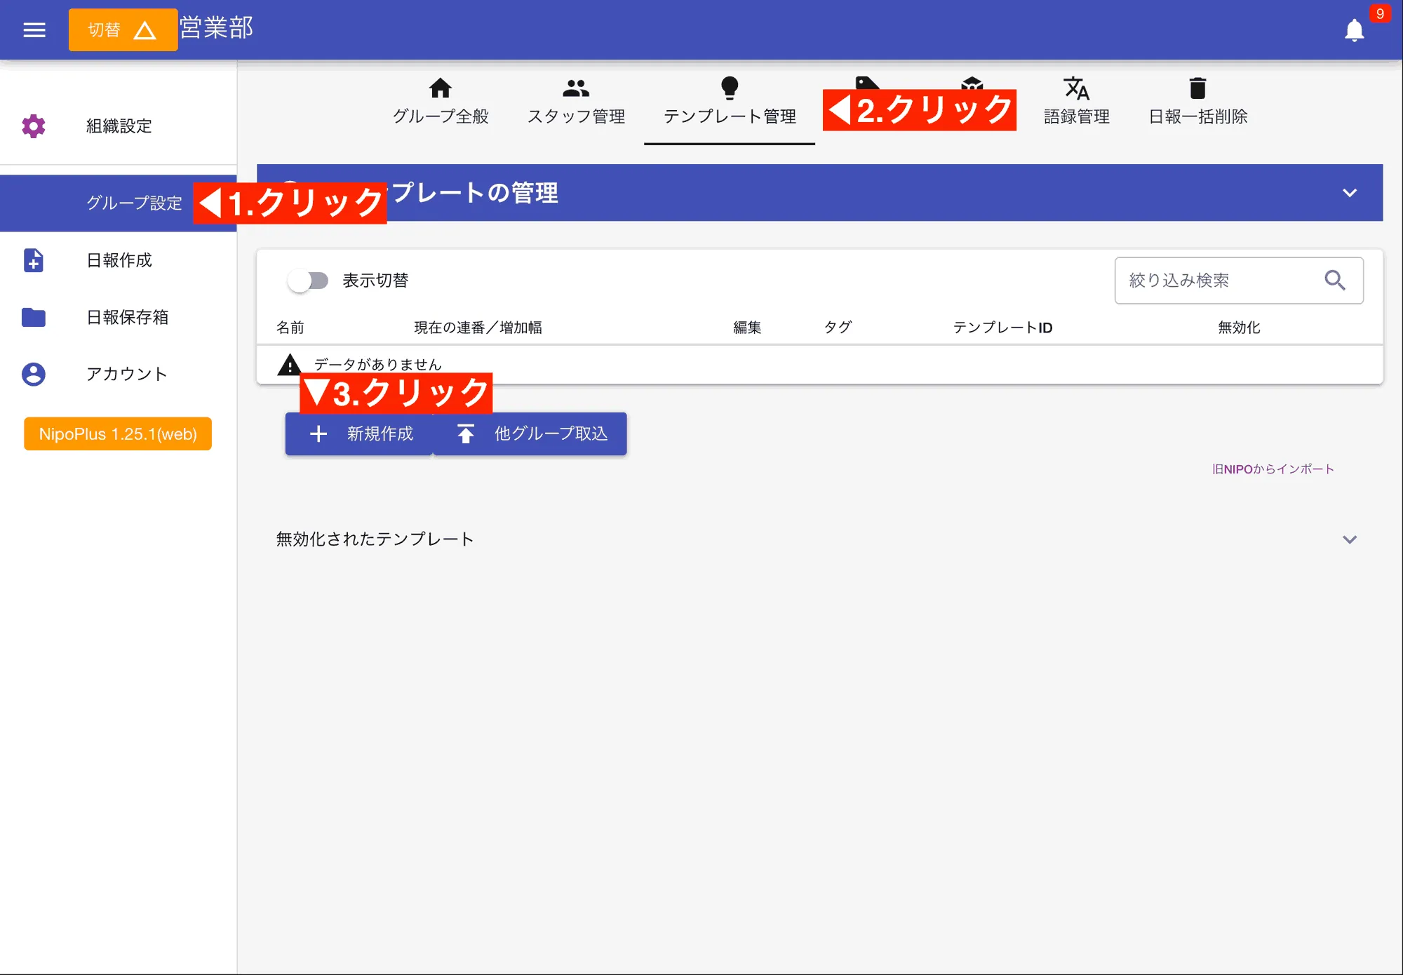Click the アカウント person icon

[x=34, y=375]
